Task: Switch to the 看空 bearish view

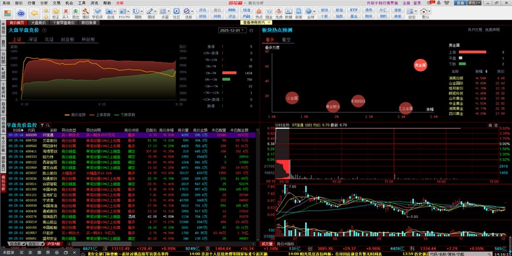Action: click(286, 40)
